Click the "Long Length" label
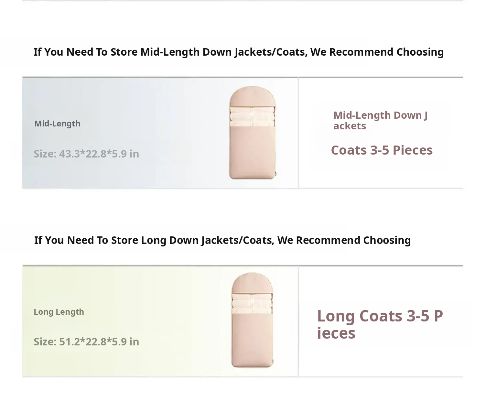This screenshot has height=402, width=485. tap(59, 312)
